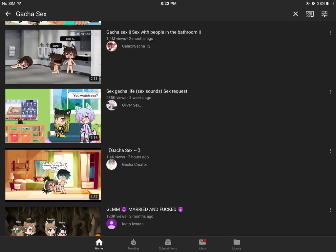336x252 pixels.
Task: Select the '180K views · 2 months ago' text
Action: [x=130, y=216]
